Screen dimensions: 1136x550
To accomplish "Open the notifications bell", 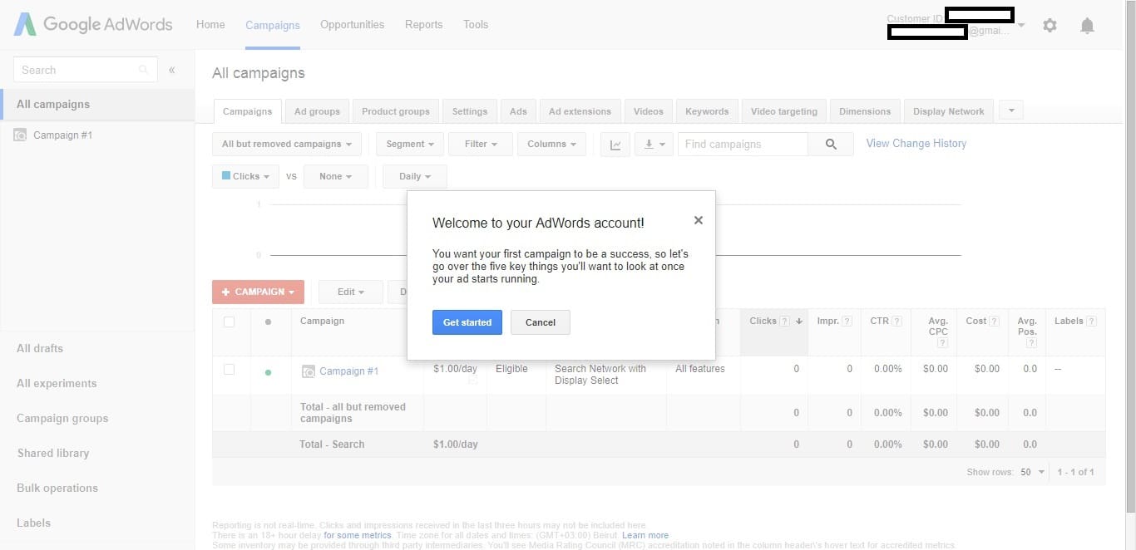I will coord(1087,26).
